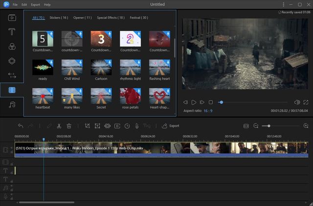Switch to the Special Effects tab
The image size is (313, 206).
tap(111, 17)
